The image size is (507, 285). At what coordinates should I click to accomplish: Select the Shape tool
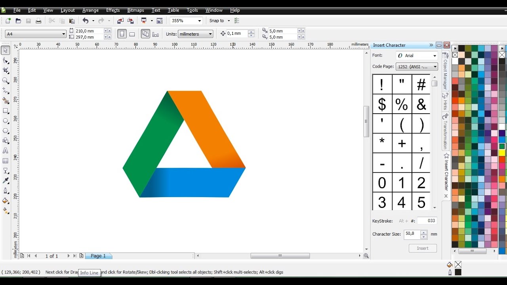point(6,61)
